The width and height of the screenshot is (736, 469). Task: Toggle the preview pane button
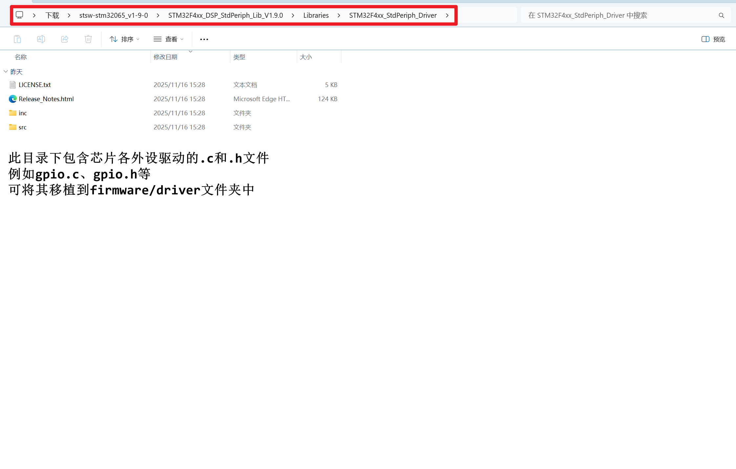pos(713,39)
